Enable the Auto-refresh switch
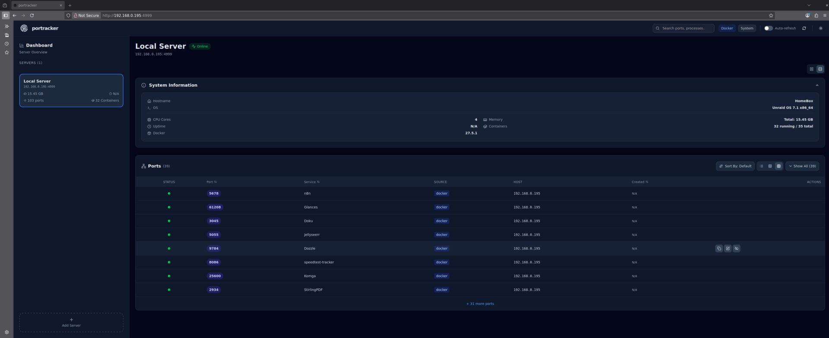The height and width of the screenshot is (338, 829). pyautogui.click(x=768, y=28)
